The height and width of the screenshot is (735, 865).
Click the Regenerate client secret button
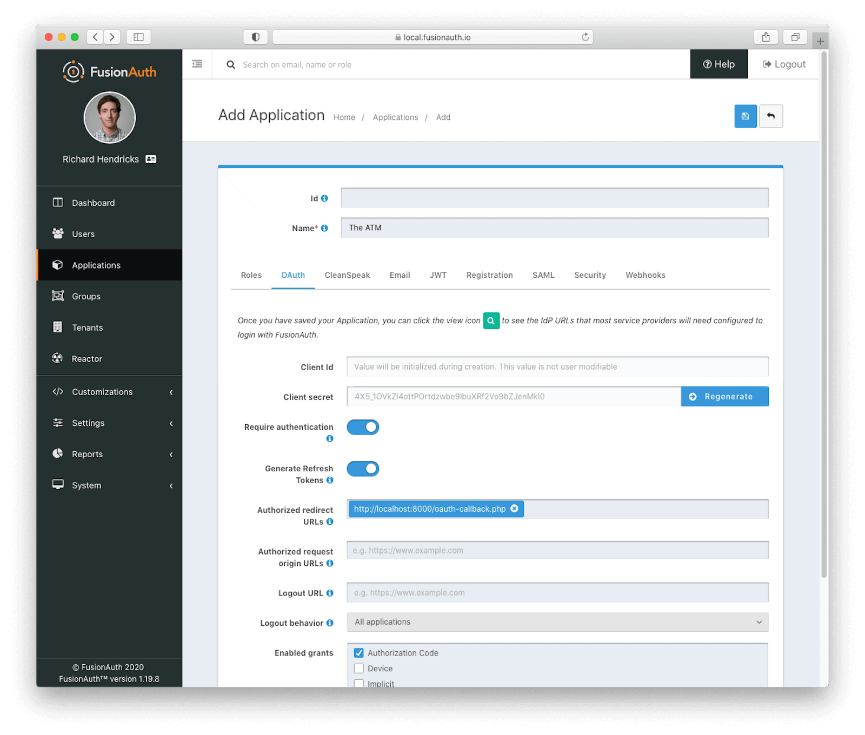(x=724, y=396)
